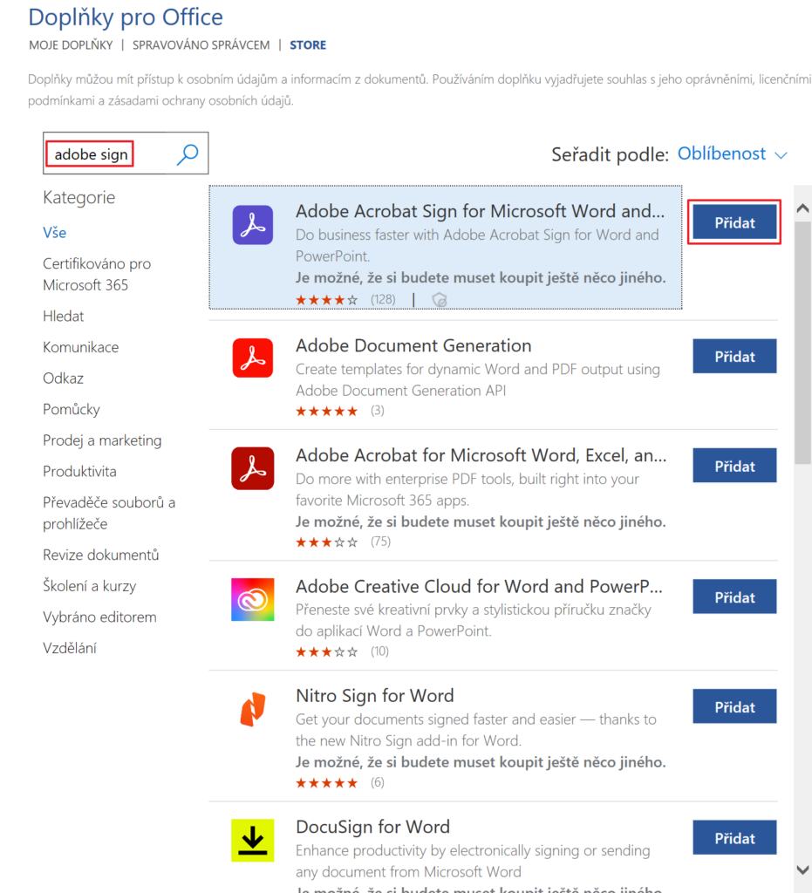
Task: Click the five-star rating of Nitro Sign
Action: (327, 783)
